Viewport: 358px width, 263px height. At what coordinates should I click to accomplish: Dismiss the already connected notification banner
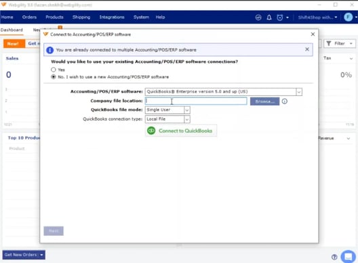pos(307,49)
